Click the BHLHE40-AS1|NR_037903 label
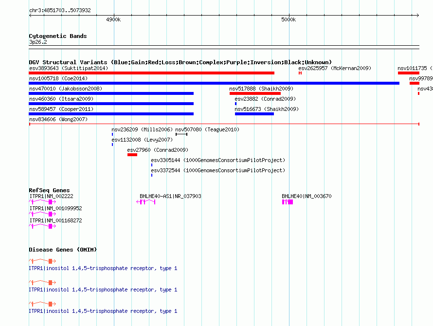 pos(170,196)
